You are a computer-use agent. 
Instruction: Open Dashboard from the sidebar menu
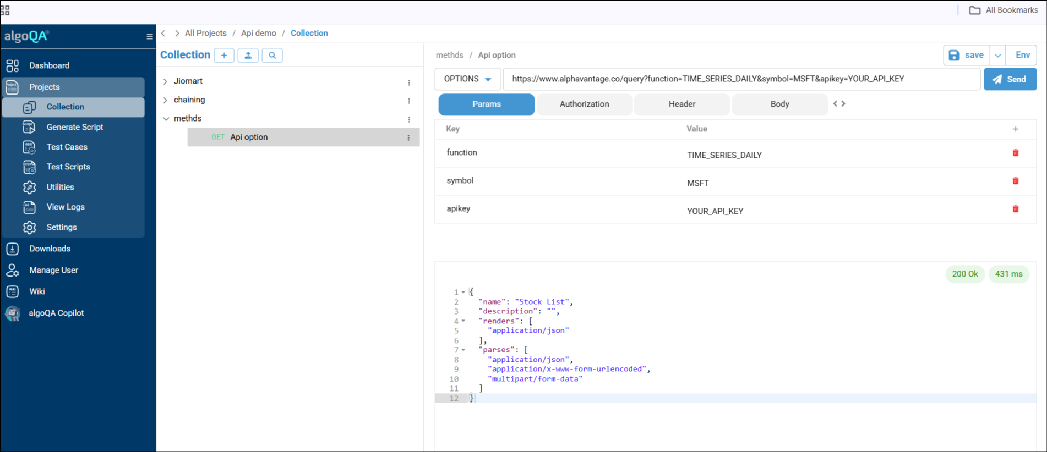(50, 66)
